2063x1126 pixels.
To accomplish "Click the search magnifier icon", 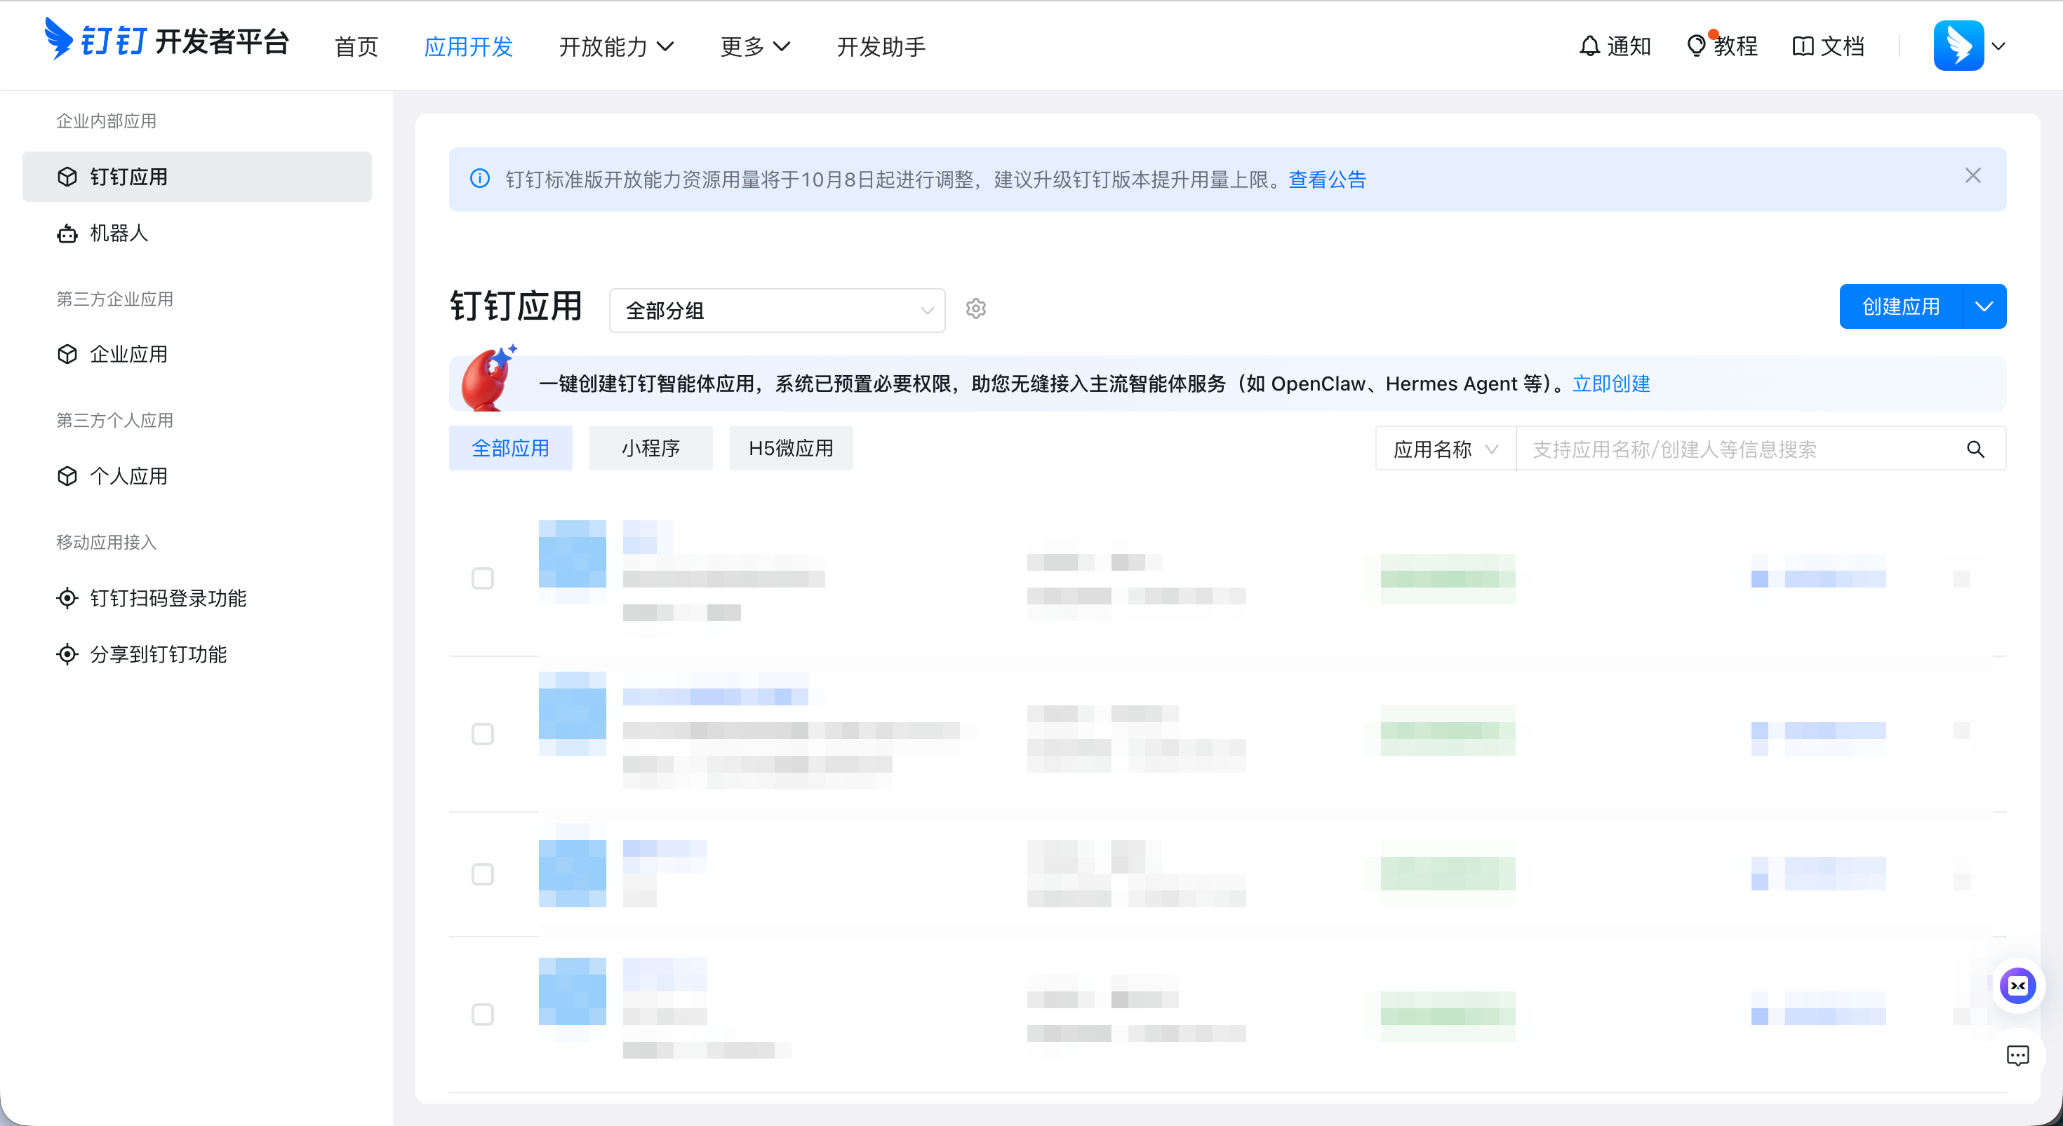I will click(x=1975, y=449).
